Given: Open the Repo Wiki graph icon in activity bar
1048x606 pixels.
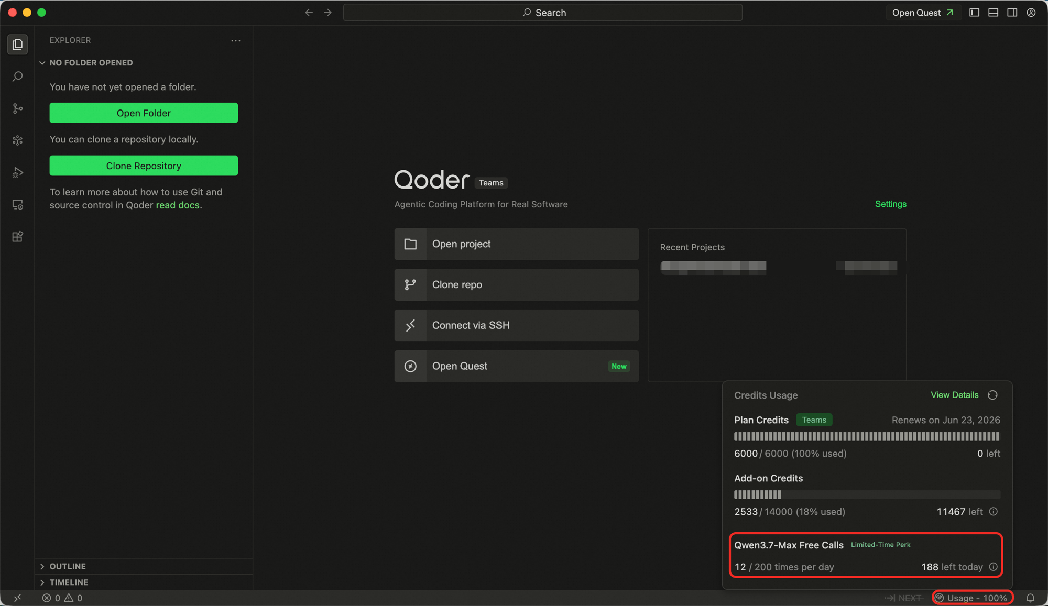Looking at the screenshot, I should [x=17, y=140].
